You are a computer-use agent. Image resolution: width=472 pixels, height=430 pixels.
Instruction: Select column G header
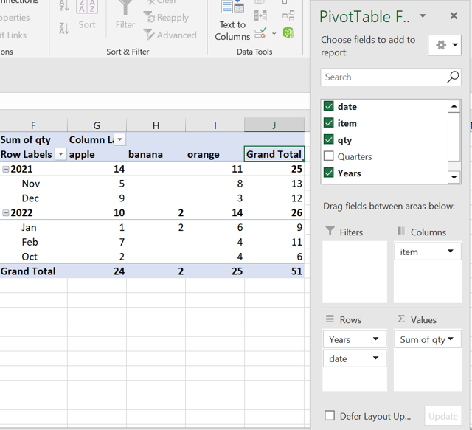pos(97,125)
